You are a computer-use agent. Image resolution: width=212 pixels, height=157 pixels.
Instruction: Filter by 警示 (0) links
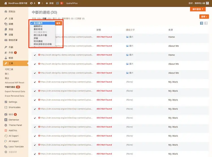click(56, 19)
